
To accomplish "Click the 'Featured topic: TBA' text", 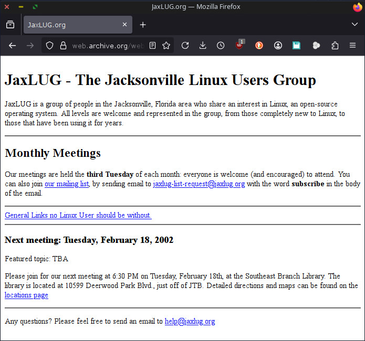I will click(37, 259).
